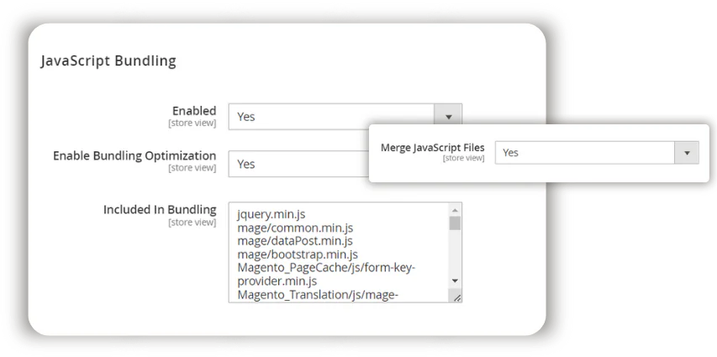The width and height of the screenshot is (717, 357).
Task: Open the Merge JavaScript Files select field
Action: tap(585, 153)
